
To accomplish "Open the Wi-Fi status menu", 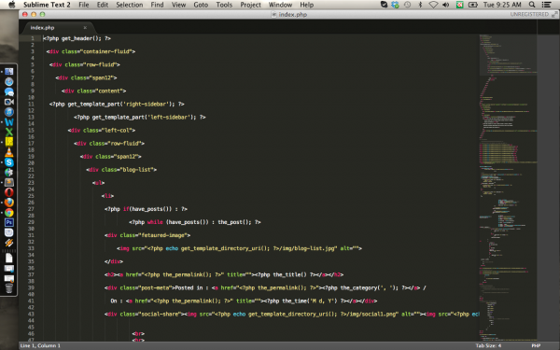I will (433, 5).
